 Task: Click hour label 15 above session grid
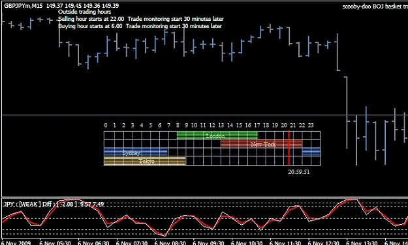(x=239, y=125)
